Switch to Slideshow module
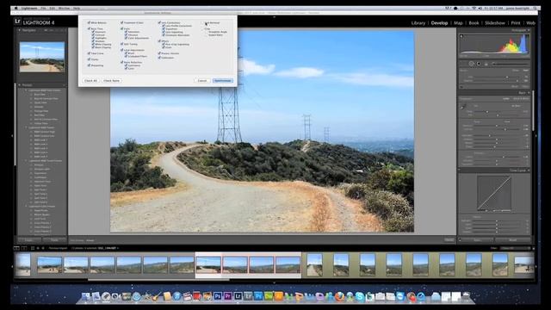551x310 pixels. click(495, 23)
